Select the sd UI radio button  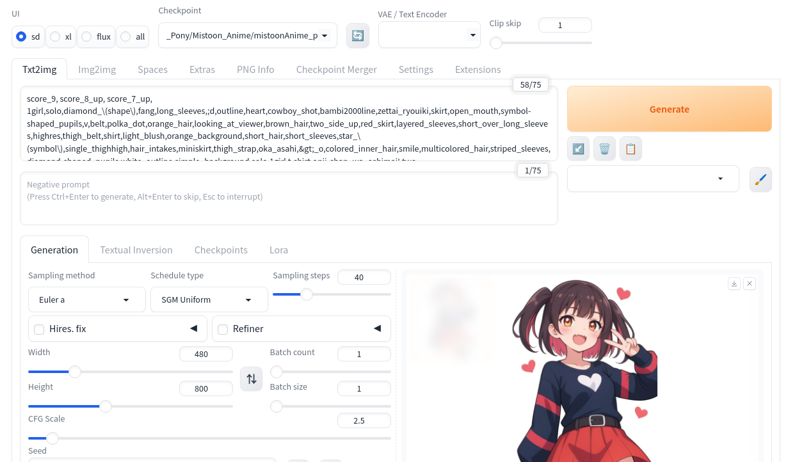pyautogui.click(x=21, y=36)
